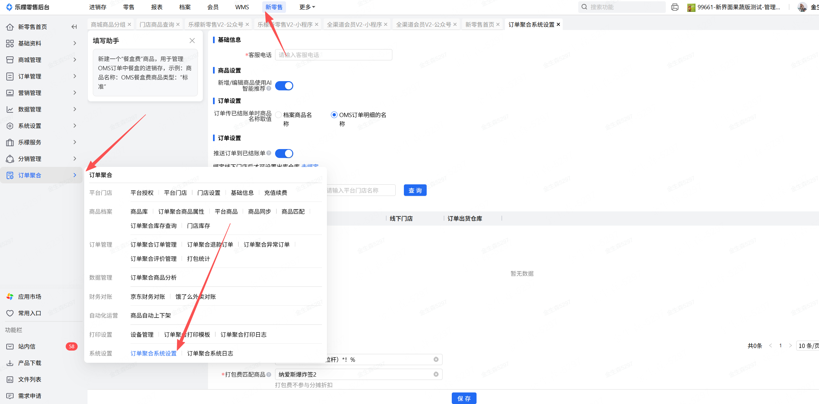Open the 站内信 inbox
This screenshot has height=404, width=819.
pos(27,346)
